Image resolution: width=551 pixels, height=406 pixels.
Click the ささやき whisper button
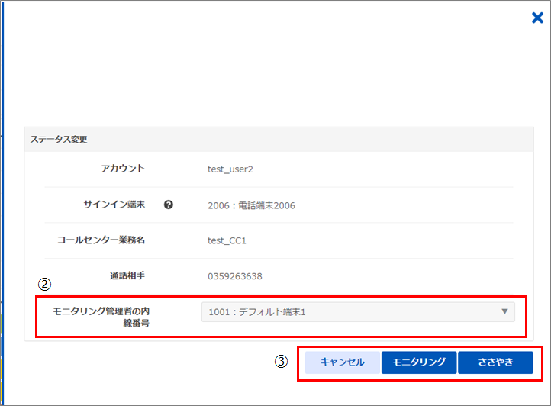tap(495, 362)
